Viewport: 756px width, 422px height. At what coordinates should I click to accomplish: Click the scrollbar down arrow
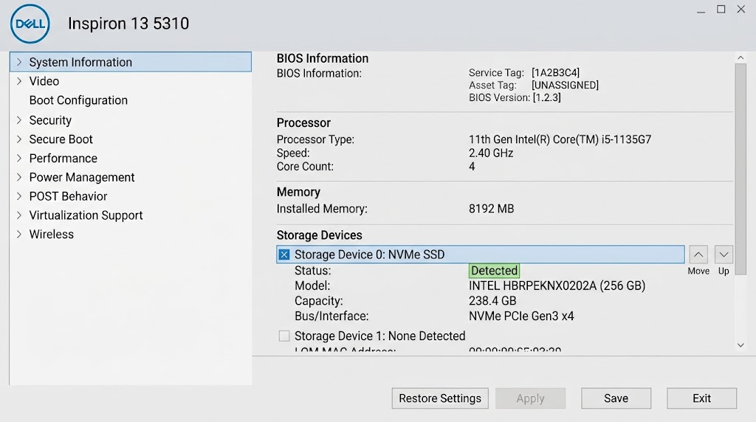[740, 345]
